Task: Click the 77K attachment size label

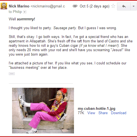Action: [81, 113]
